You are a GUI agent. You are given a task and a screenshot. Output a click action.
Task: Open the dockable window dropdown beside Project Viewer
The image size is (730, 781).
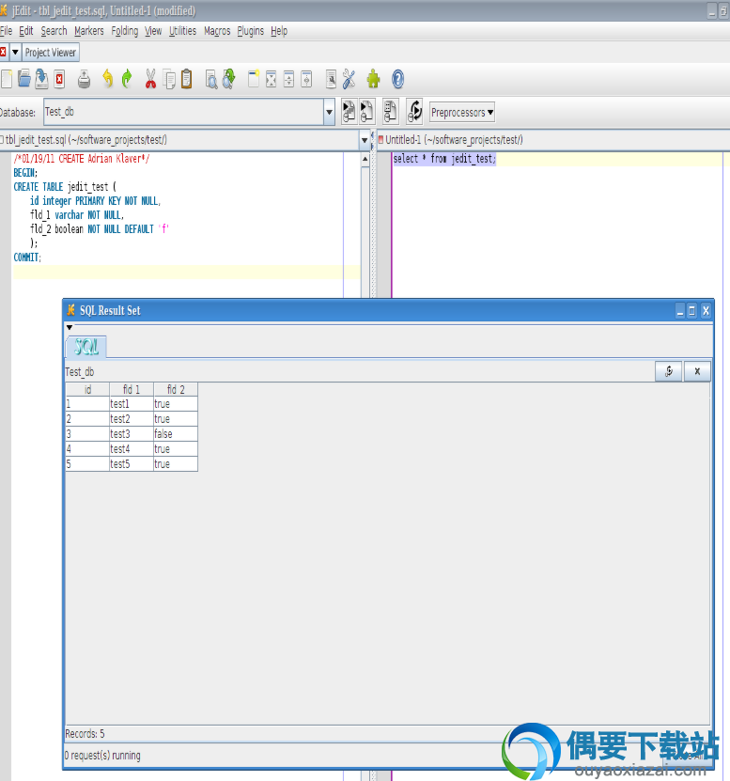[x=15, y=52]
